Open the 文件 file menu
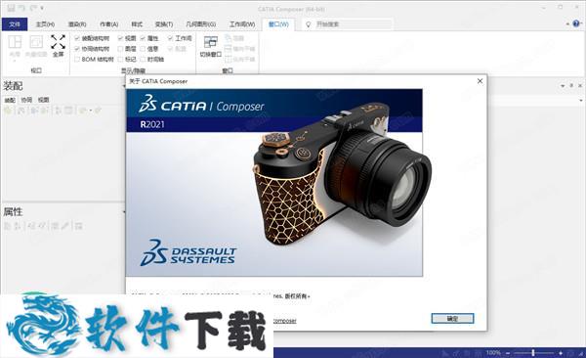586x358 pixels. pyautogui.click(x=15, y=24)
